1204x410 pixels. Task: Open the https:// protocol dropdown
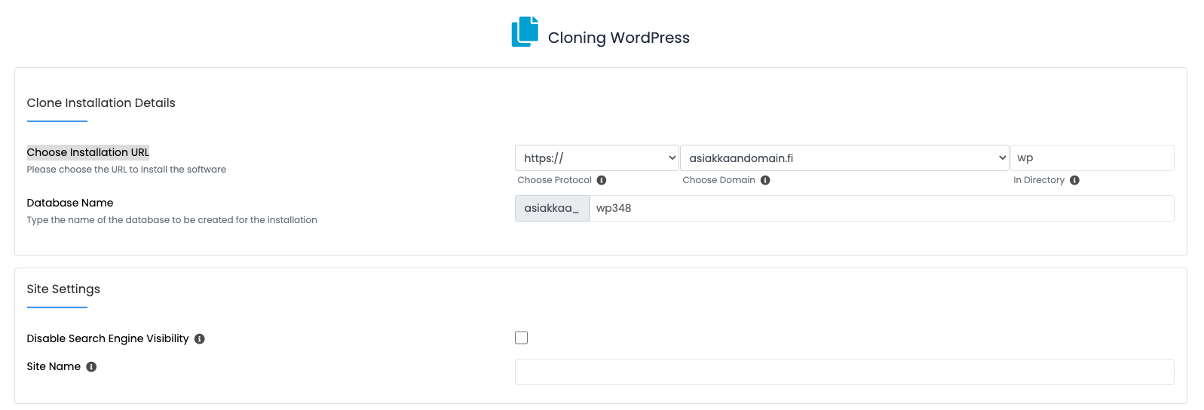pos(597,158)
